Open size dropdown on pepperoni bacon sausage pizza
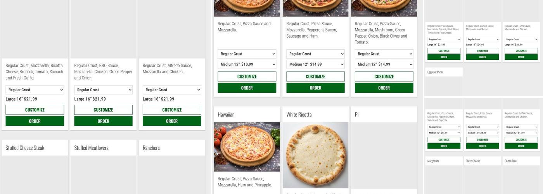 tap(315, 64)
